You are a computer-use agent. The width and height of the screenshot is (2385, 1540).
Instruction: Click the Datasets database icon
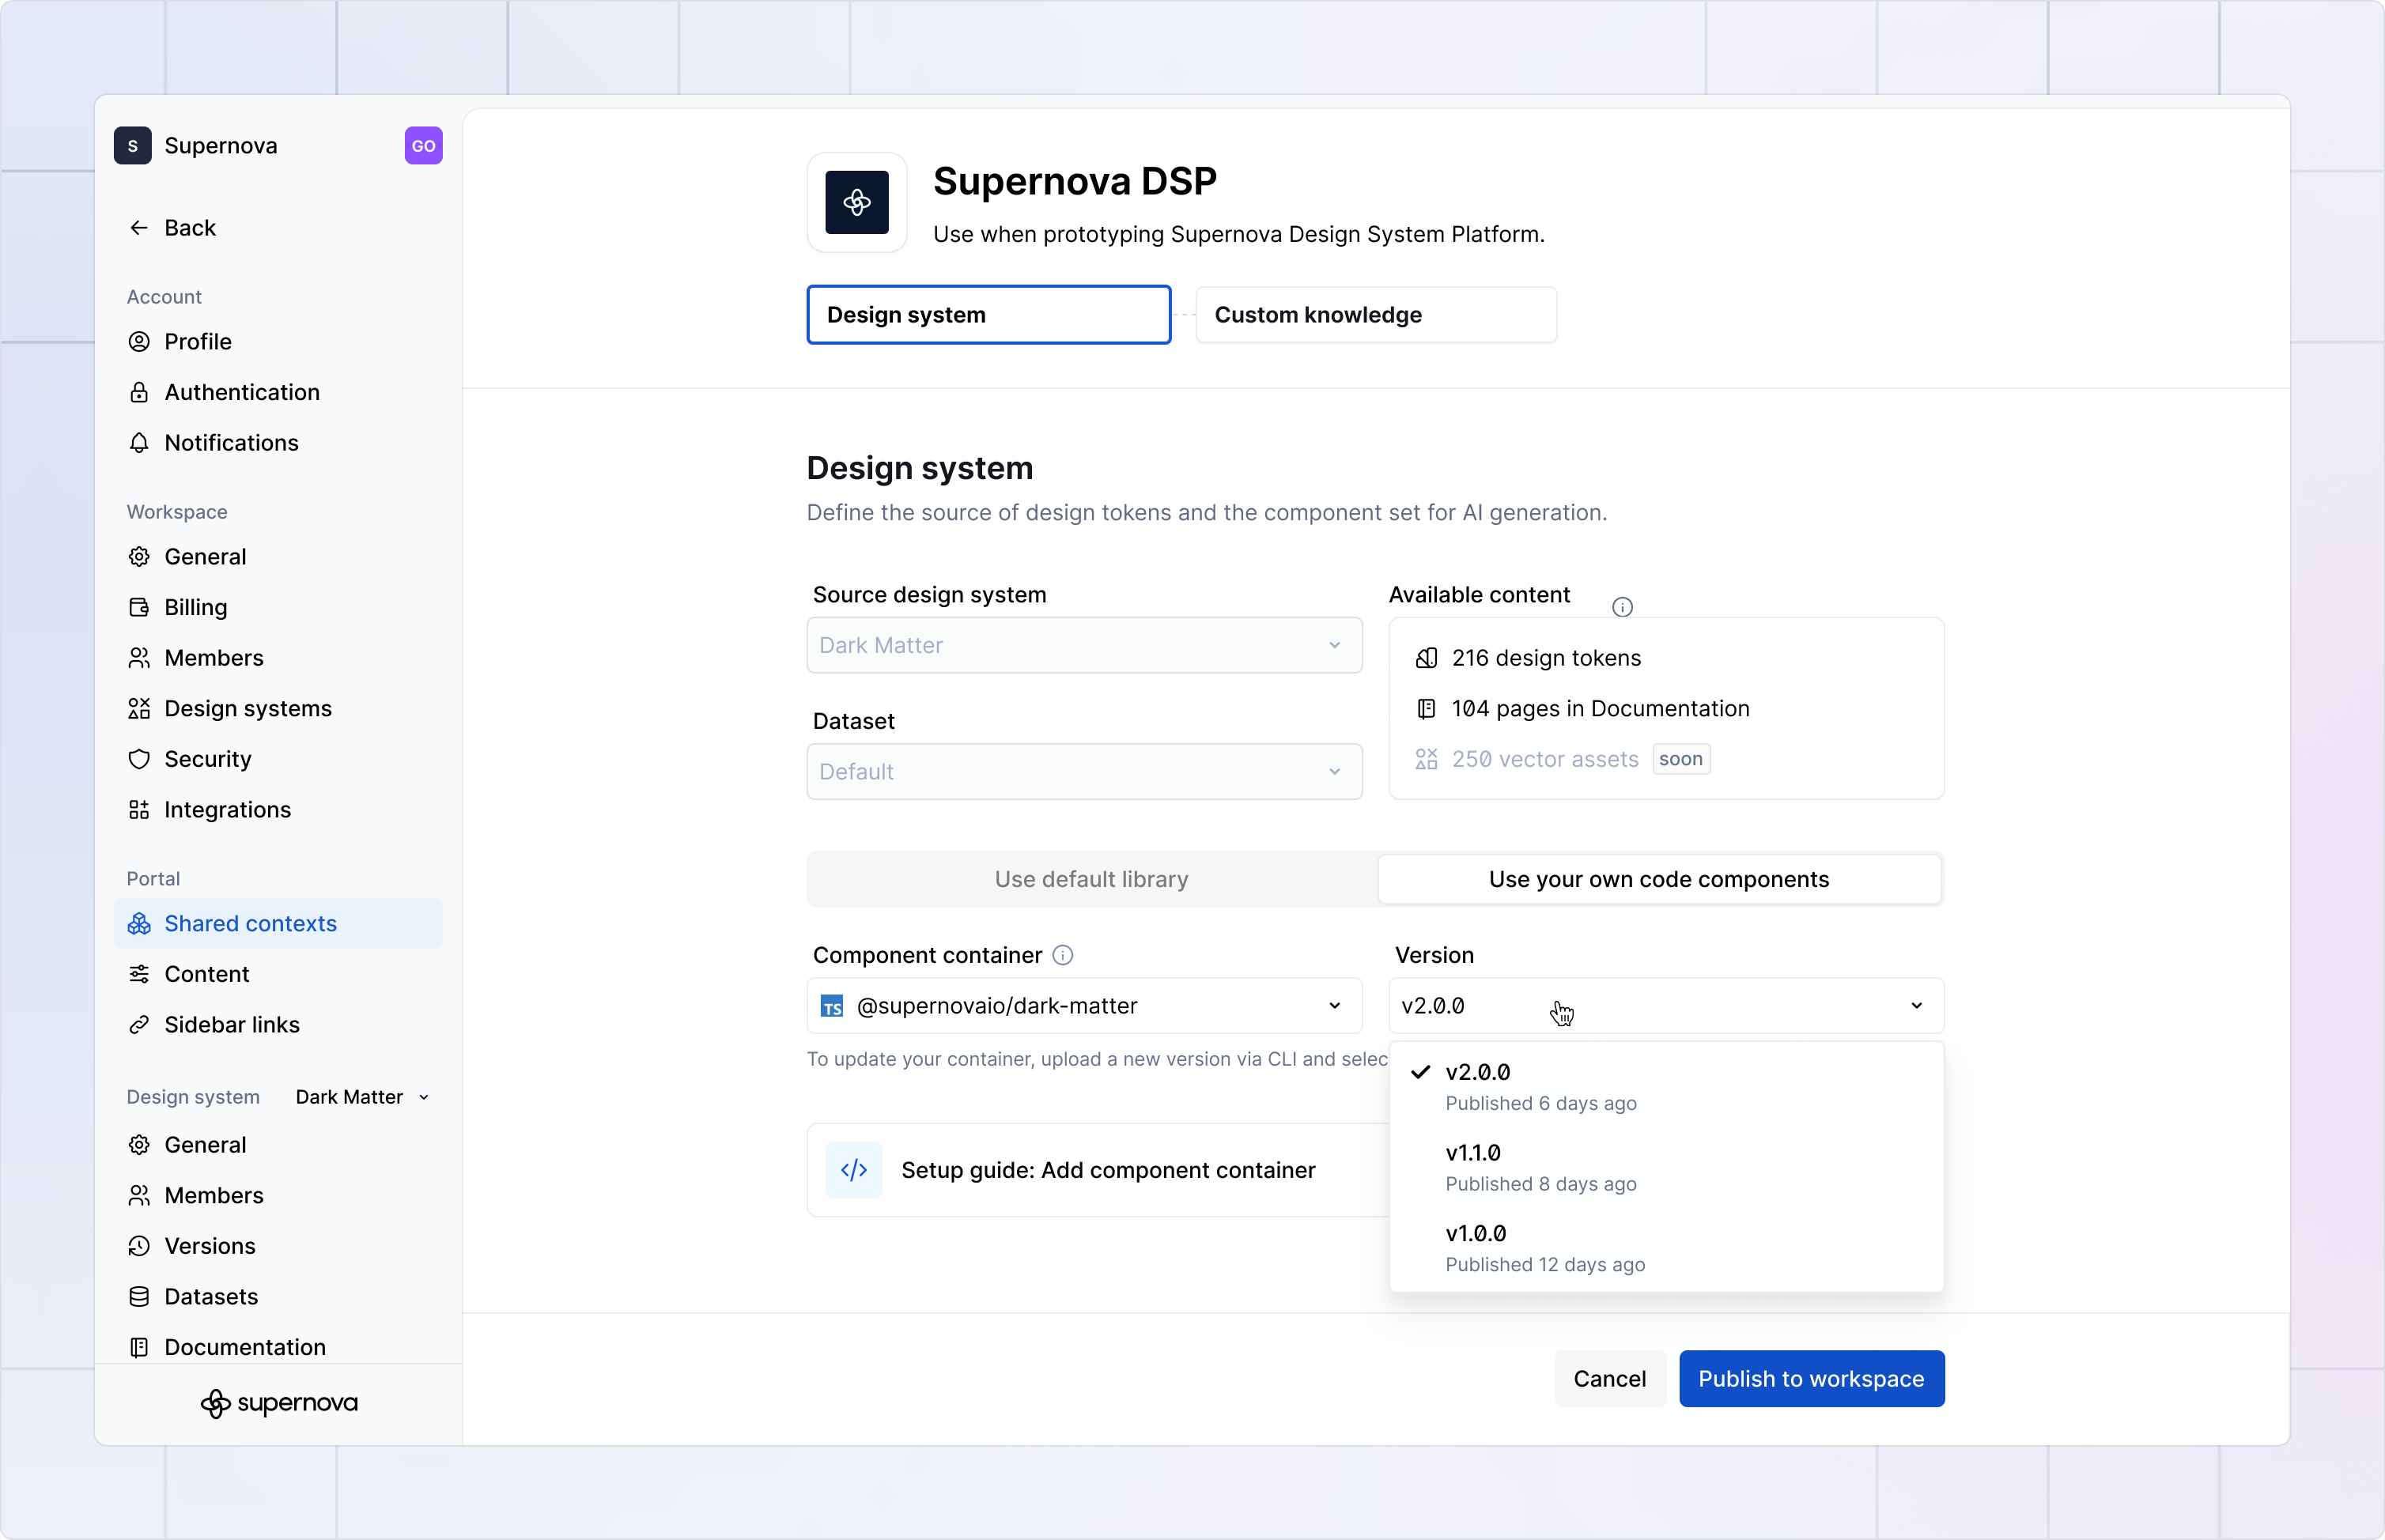139,1297
